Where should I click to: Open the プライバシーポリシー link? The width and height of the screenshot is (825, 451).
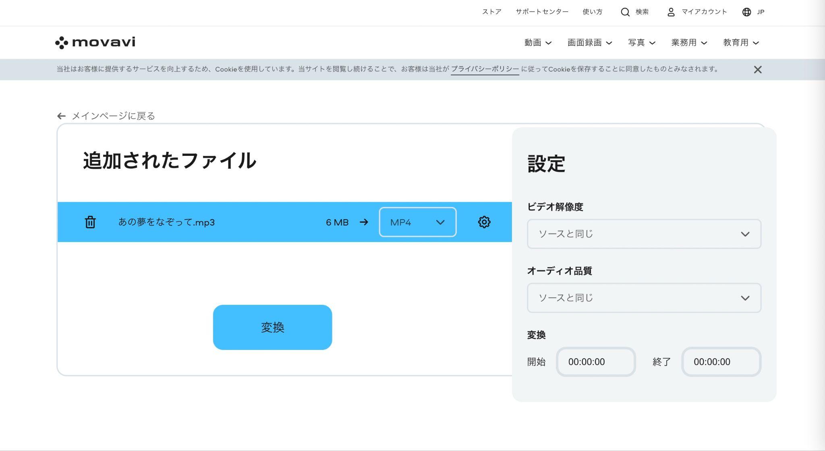coord(485,69)
